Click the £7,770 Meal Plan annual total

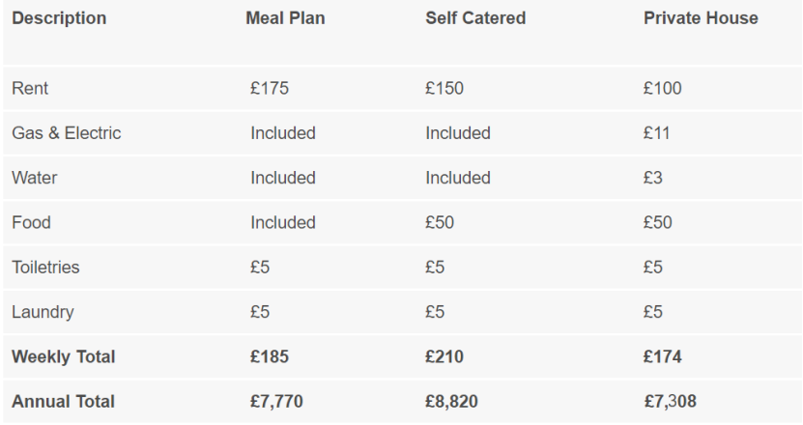coord(278,401)
